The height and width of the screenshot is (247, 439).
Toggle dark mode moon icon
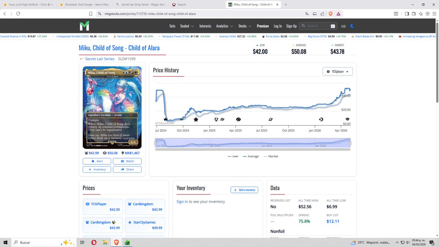352,26
